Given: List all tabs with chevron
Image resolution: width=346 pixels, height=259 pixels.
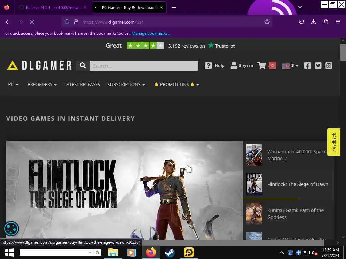Looking at the screenshot, I should 300,7.
